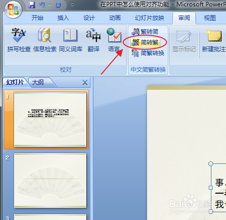Open 简繁转换 conversion dialog

pyautogui.click(x=148, y=53)
